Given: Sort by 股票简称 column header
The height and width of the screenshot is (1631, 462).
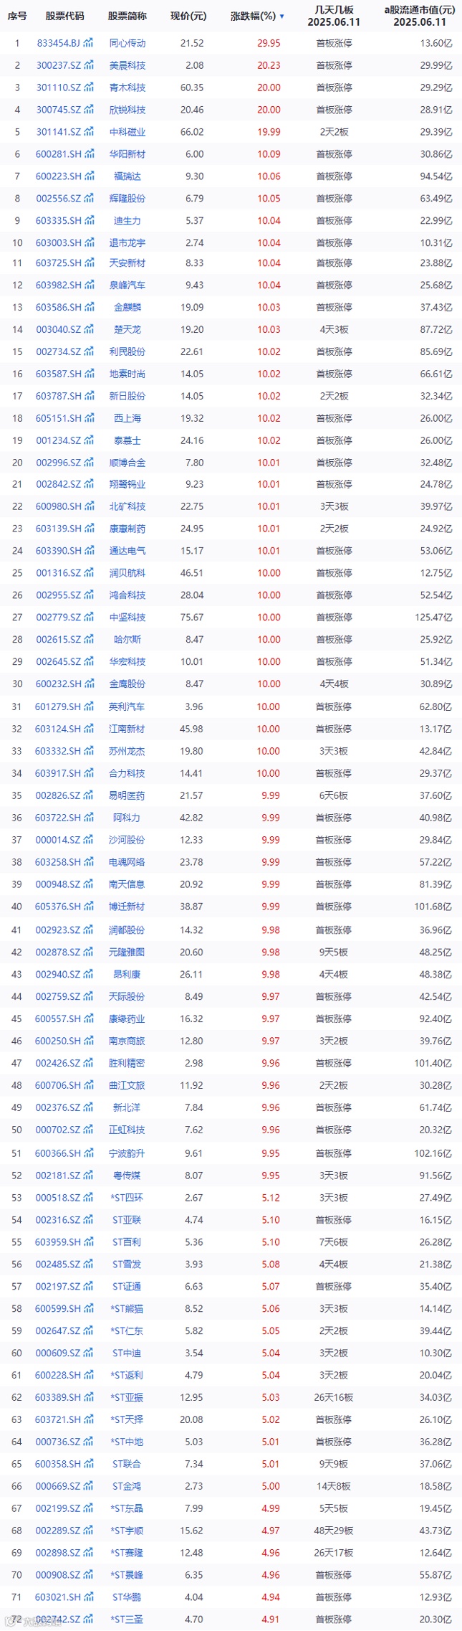Looking at the screenshot, I should tap(127, 16).
